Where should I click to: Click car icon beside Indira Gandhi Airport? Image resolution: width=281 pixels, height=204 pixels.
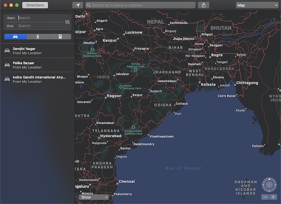click(x=7, y=79)
